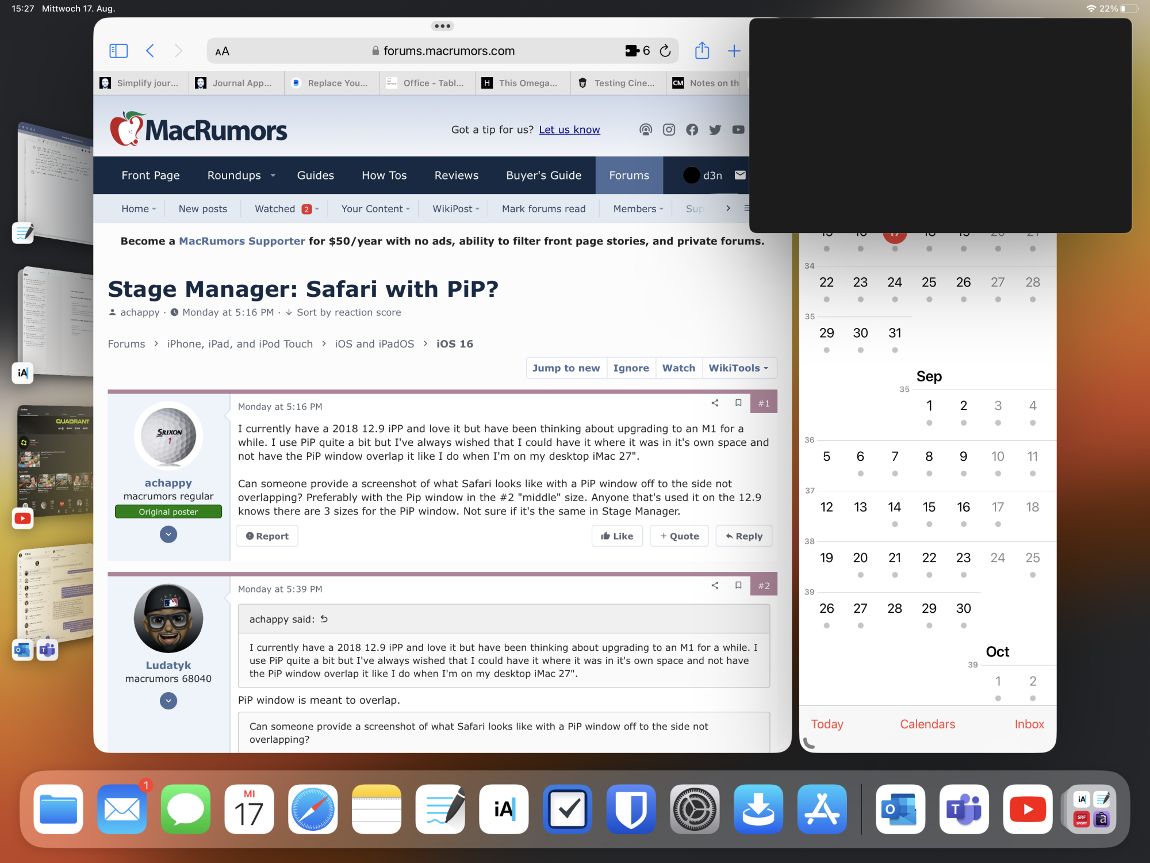Like achappy's first post
This screenshot has height=863, width=1150.
pyautogui.click(x=617, y=536)
